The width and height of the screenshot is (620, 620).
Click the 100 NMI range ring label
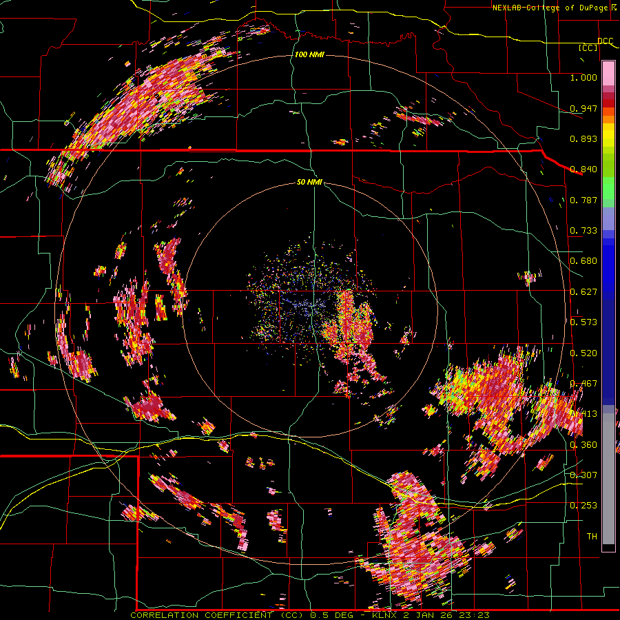pyautogui.click(x=309, y=54)
